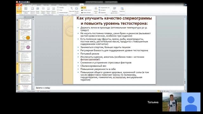Open Handout Master (Образец выдач) view
203x114 pixels.
(48, 10)
